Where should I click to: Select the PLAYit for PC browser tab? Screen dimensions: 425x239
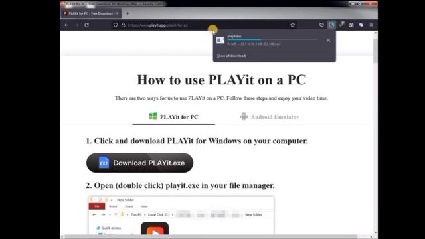click(x=91, y=13)
